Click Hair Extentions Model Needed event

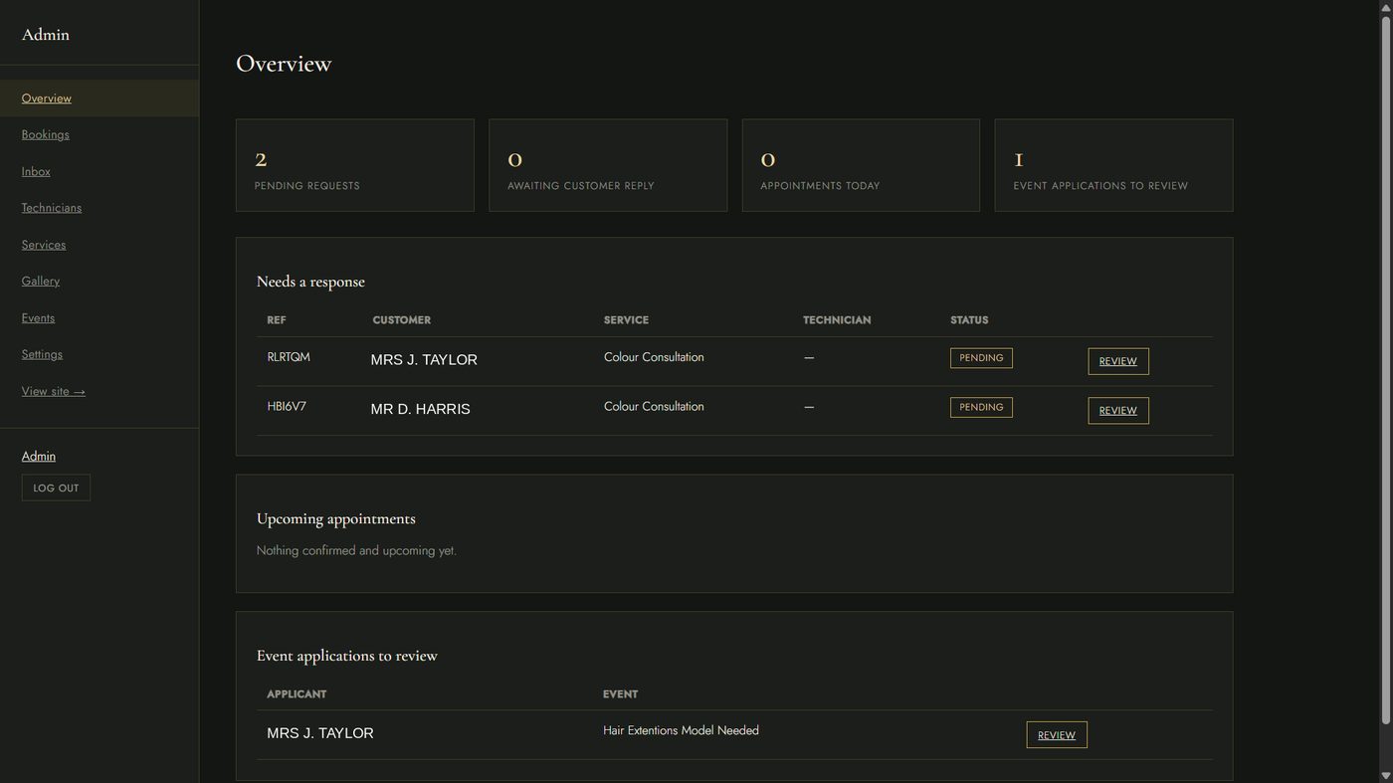click(681, 730)
